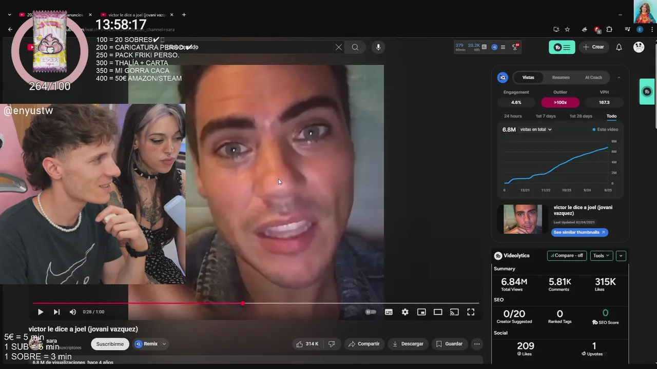Click the search magnifier button

click(355, 47)
